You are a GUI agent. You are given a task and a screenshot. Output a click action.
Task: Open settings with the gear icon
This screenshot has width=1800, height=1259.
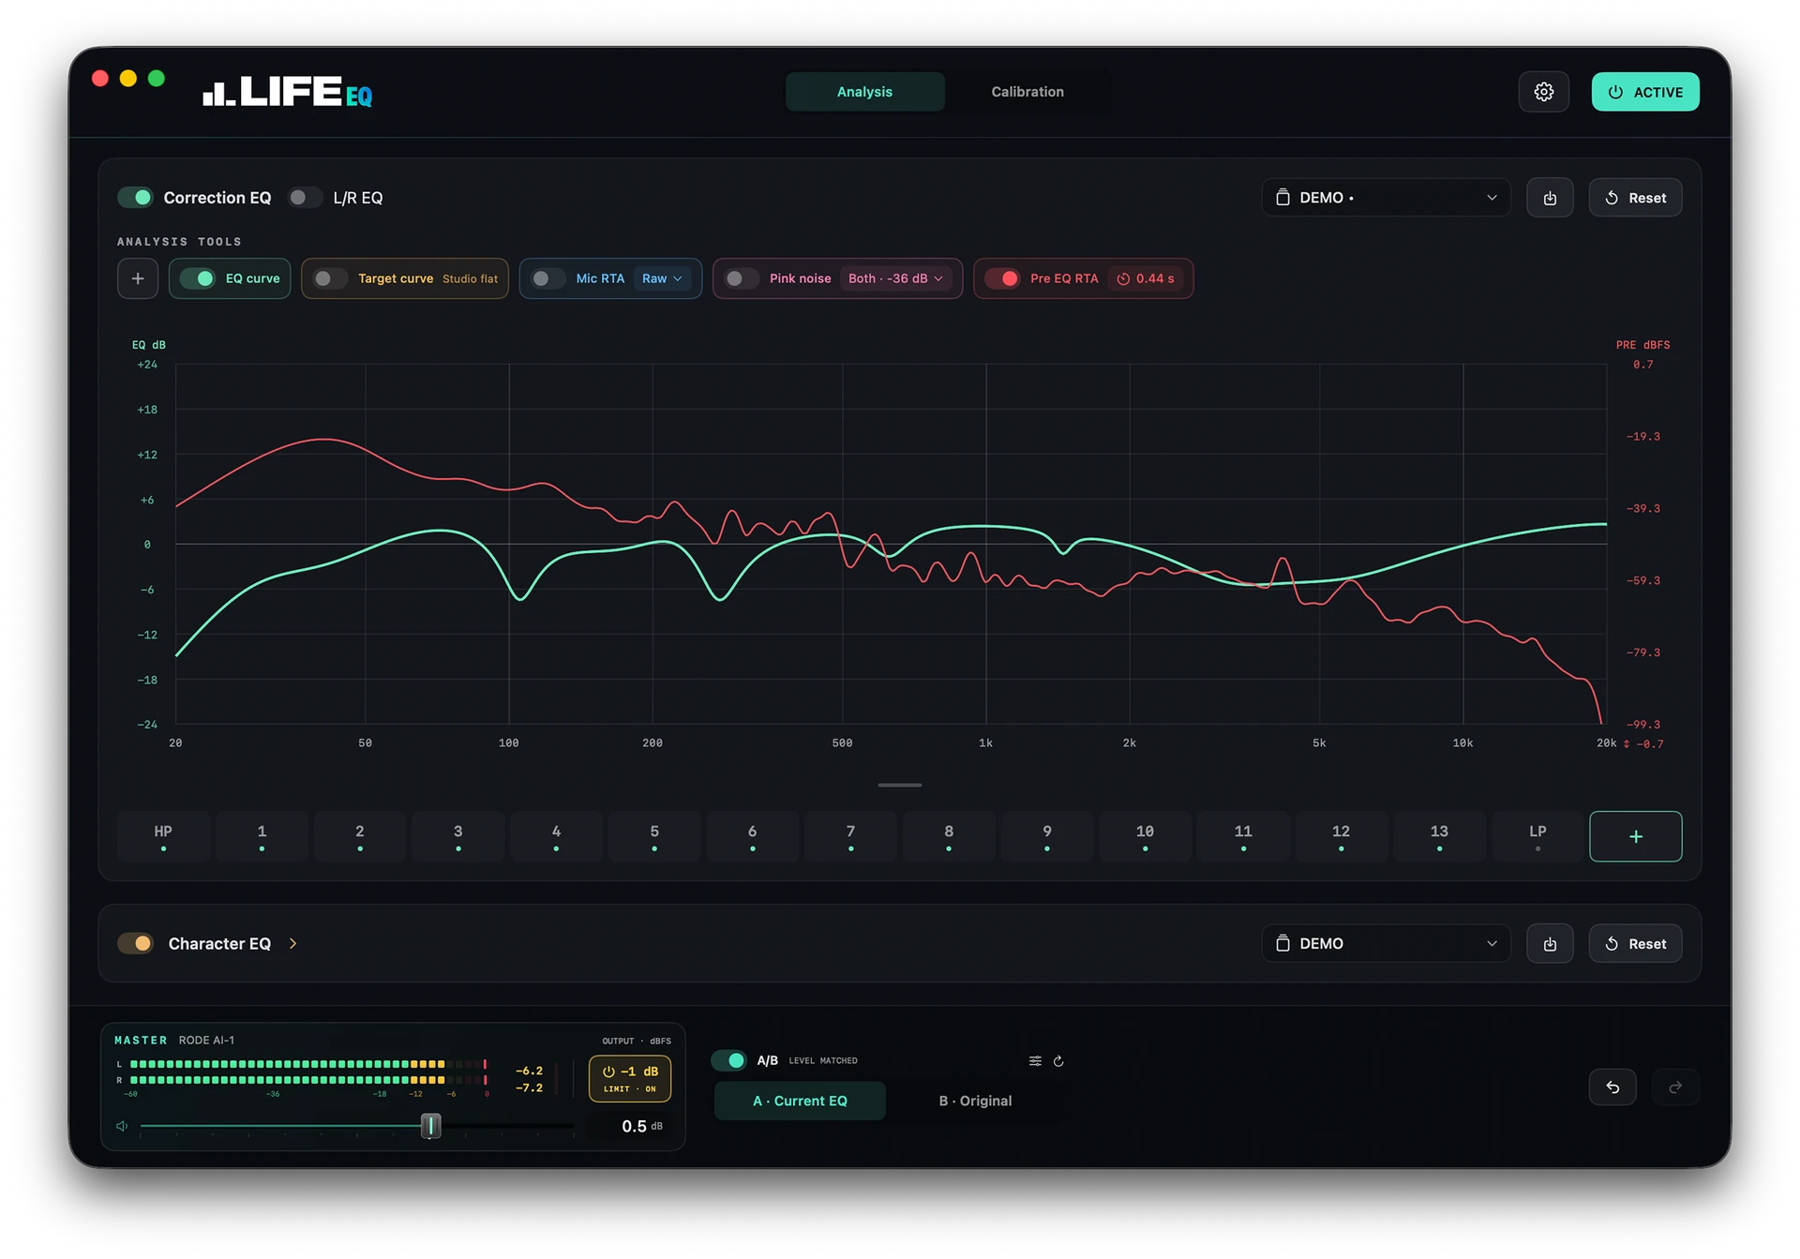pos(1543,92)
